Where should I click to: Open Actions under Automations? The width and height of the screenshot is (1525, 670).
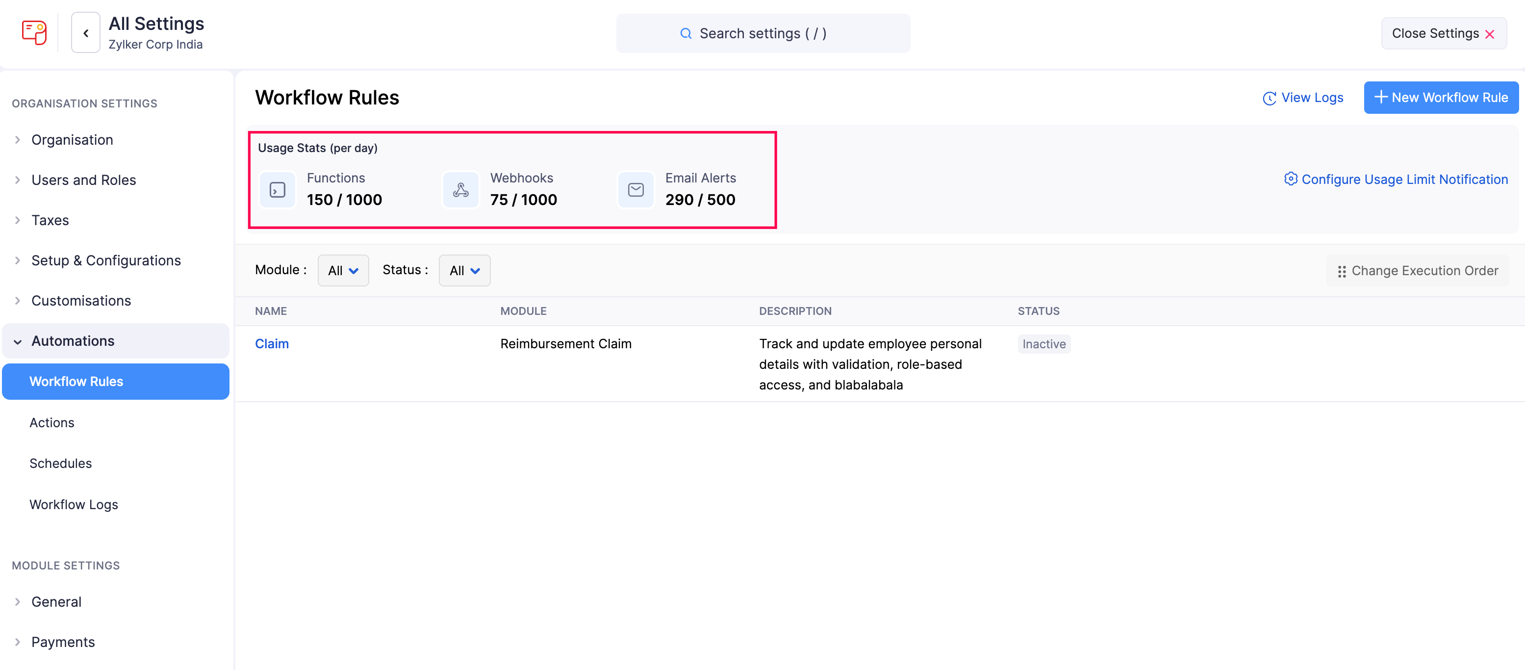pyautogui.click(x=52, y=422)
